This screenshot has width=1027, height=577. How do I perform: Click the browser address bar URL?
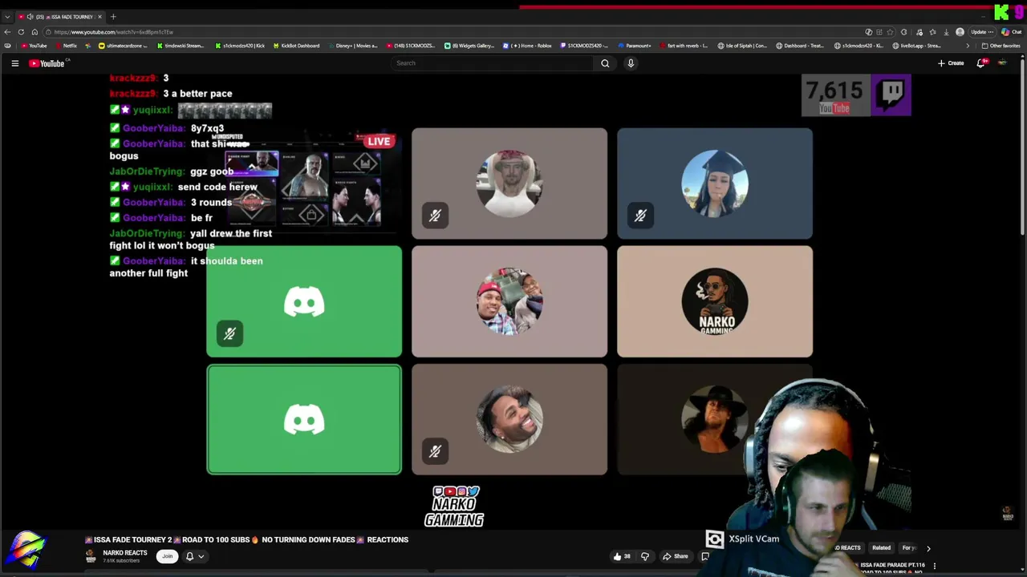(113, 32)
